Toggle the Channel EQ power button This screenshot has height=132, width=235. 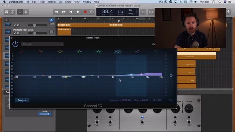[15, 44]
